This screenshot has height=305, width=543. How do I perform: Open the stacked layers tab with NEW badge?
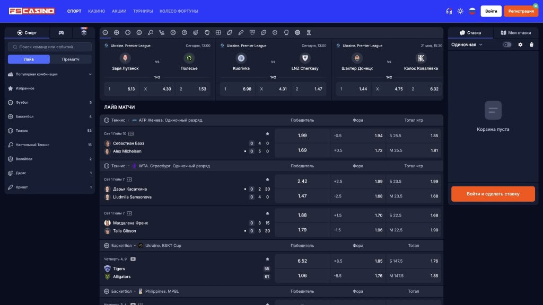pyautogui.click(x=84, y=32)
